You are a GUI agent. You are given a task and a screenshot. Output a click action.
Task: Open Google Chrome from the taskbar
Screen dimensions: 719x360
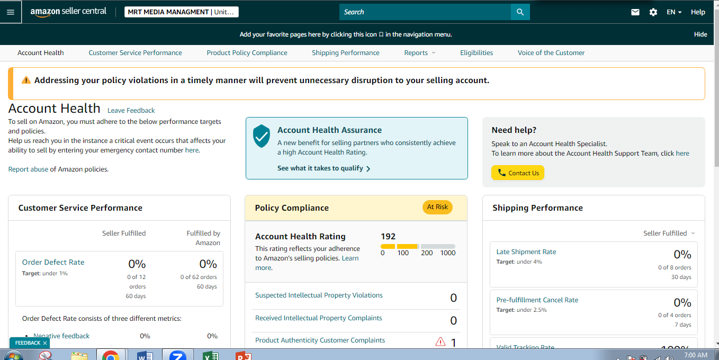(111, 356)
